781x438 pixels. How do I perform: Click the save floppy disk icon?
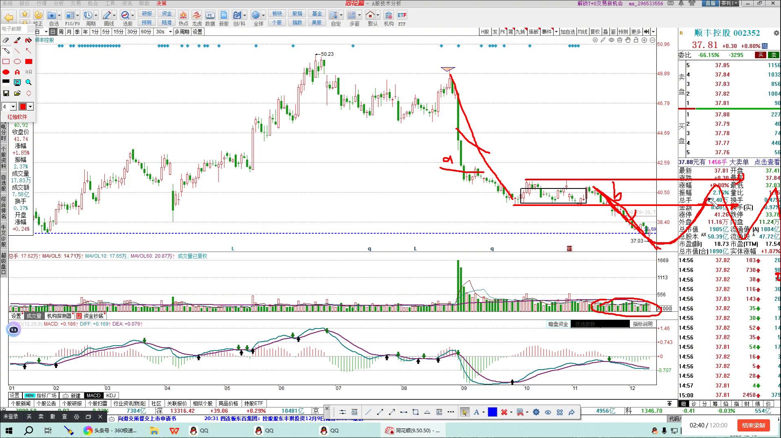click(x=6, y=93)
